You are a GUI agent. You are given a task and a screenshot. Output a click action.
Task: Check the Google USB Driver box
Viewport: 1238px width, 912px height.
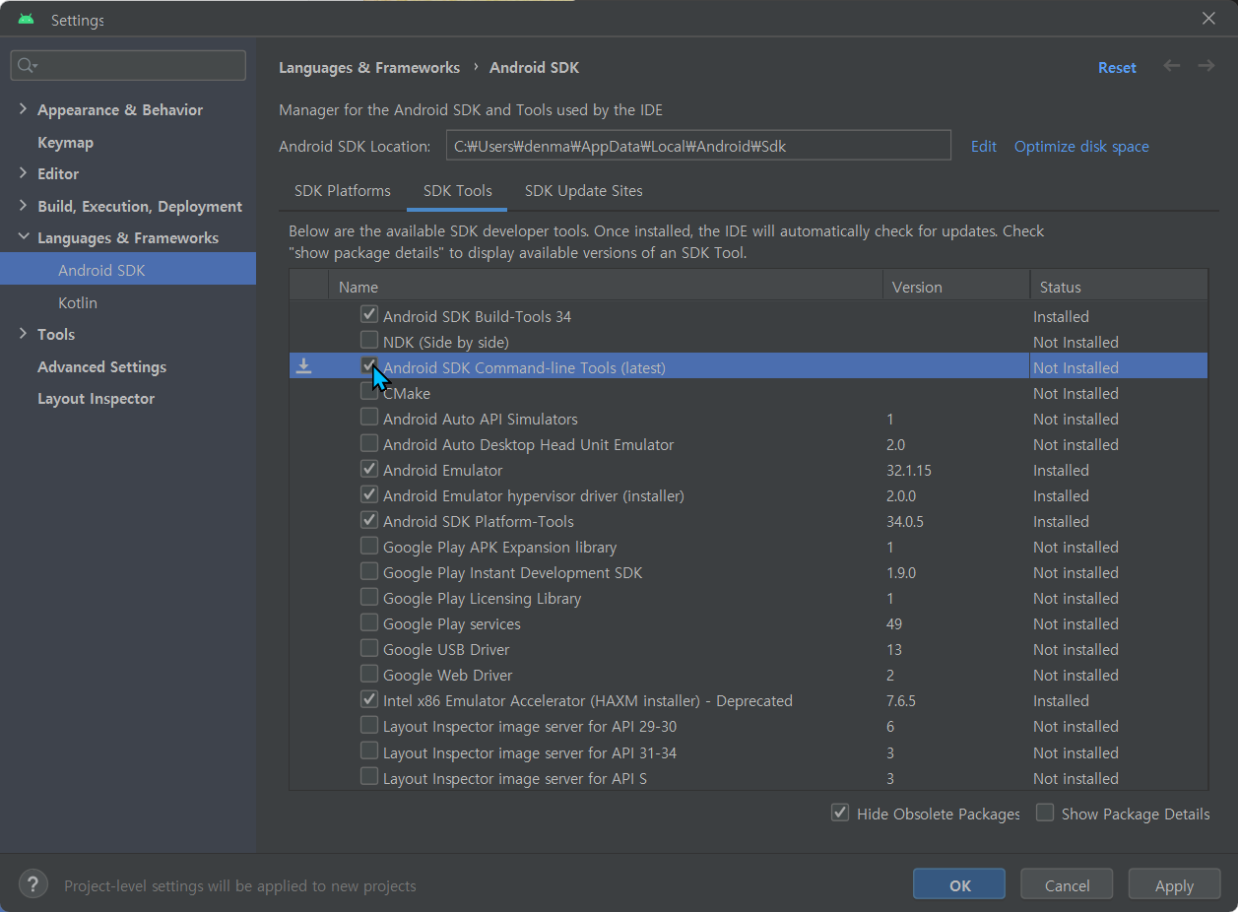[x=369, y=648]
